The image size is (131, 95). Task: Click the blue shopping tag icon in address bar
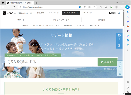(80, 7)
